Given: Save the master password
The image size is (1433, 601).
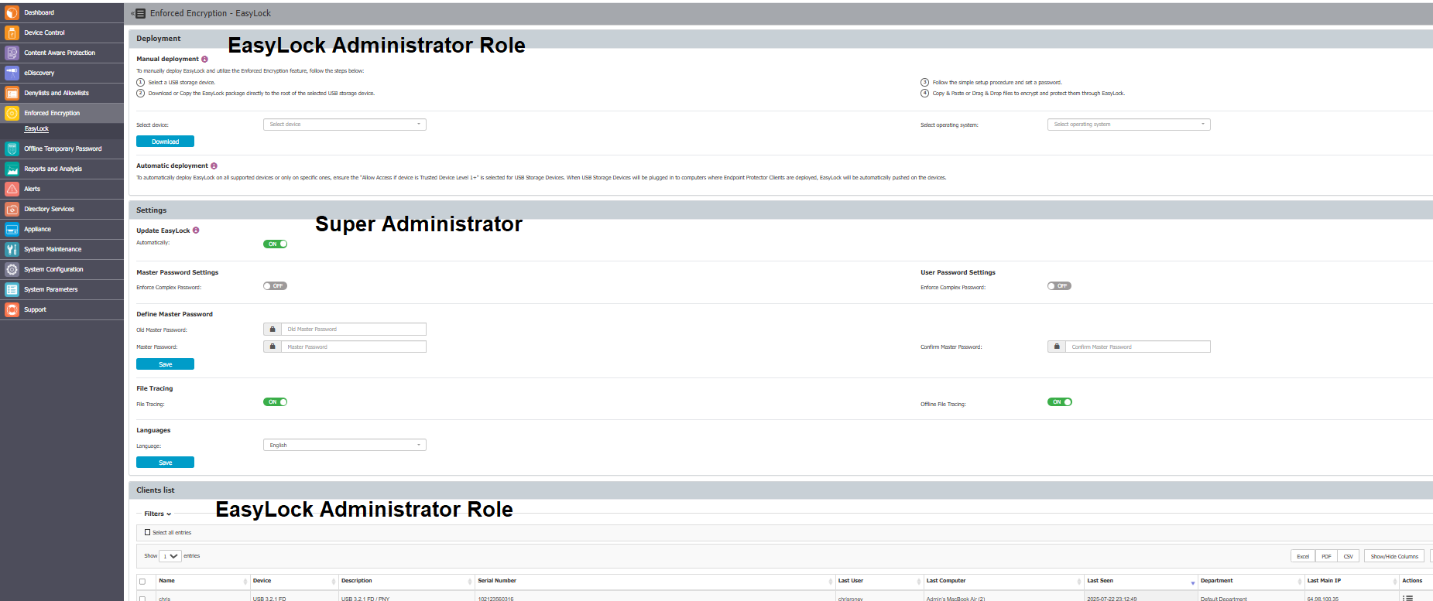Looking at the screenshot, I should (x=165, y=364).
